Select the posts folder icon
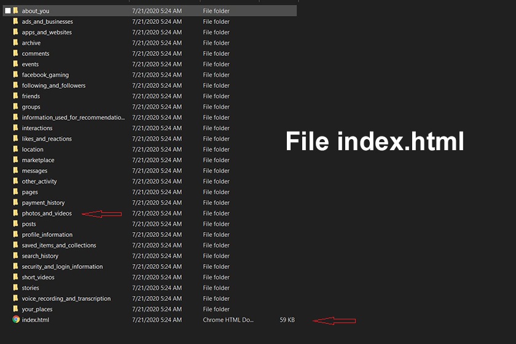The height and width of the screenshot is (344, 516). tap(16, 224)
